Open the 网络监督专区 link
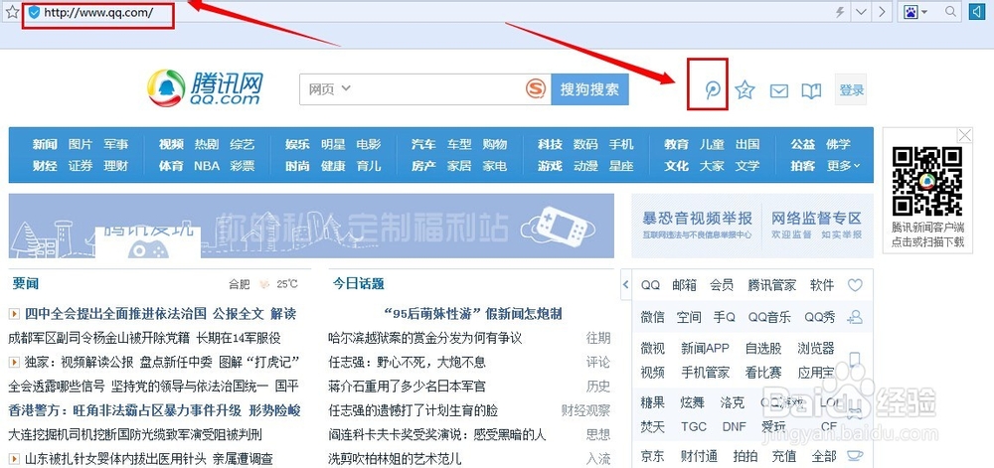Screen dimensions: 994x468 (816, 220)
